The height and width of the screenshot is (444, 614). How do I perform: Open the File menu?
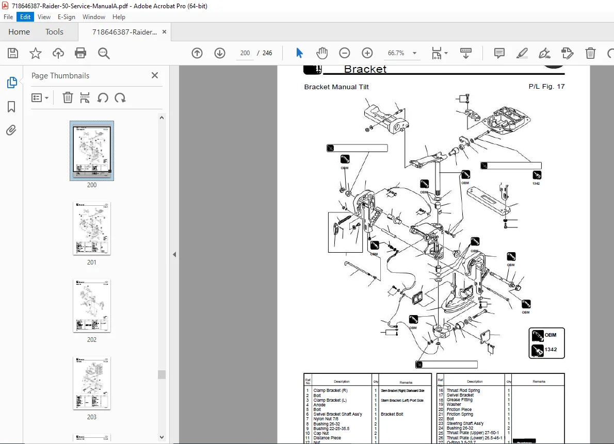[x=8, y=17]
